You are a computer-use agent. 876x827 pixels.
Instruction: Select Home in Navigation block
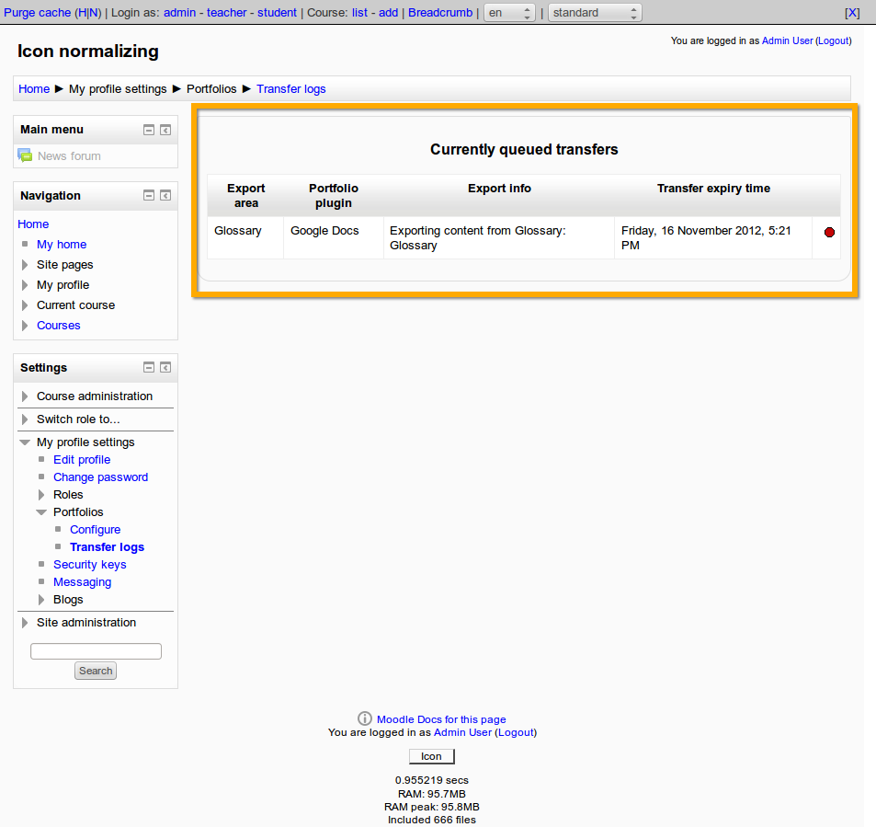[33, 224]
